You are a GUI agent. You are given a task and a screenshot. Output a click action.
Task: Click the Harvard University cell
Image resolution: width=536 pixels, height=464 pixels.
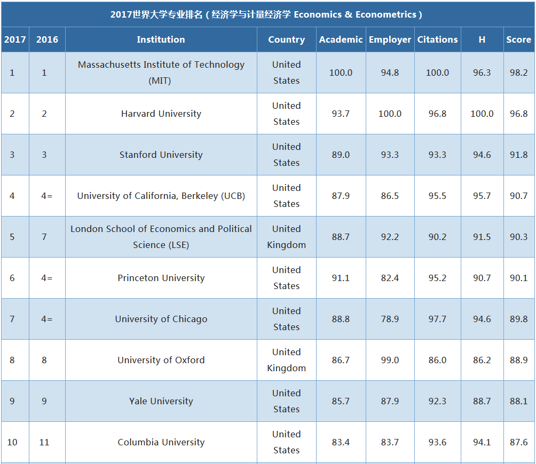point(161,114)
